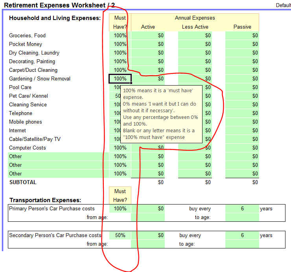Click Primary car buy every years field
The width and height of the screenshot is (291, 272).
(242, 209)
